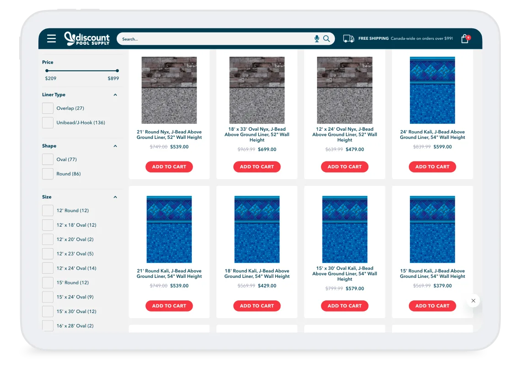Click the 24' Round Kali product title
This screenshot has height=367, width=521.
432,134
